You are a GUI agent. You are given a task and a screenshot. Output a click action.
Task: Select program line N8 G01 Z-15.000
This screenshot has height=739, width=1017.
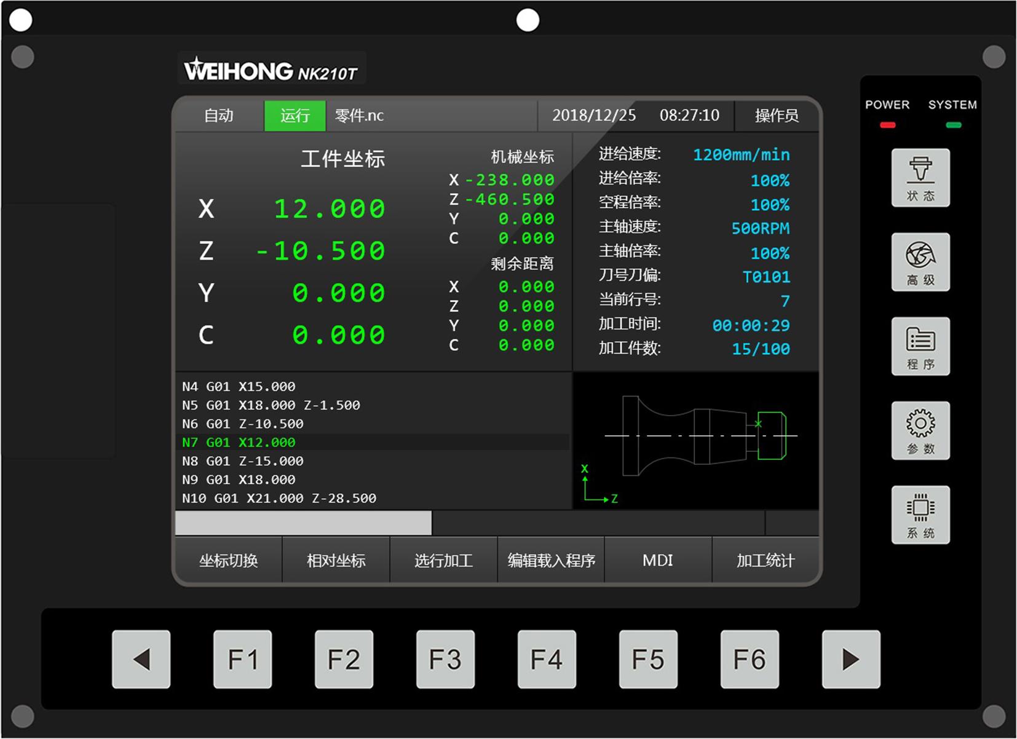tap(243, 460)
